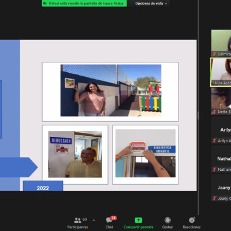Click the chevron arrow of Opciones de vista
Viewport: 231px width, 231px height.
[166, 3]
